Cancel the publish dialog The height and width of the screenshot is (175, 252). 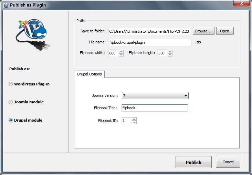coord(228,162)
